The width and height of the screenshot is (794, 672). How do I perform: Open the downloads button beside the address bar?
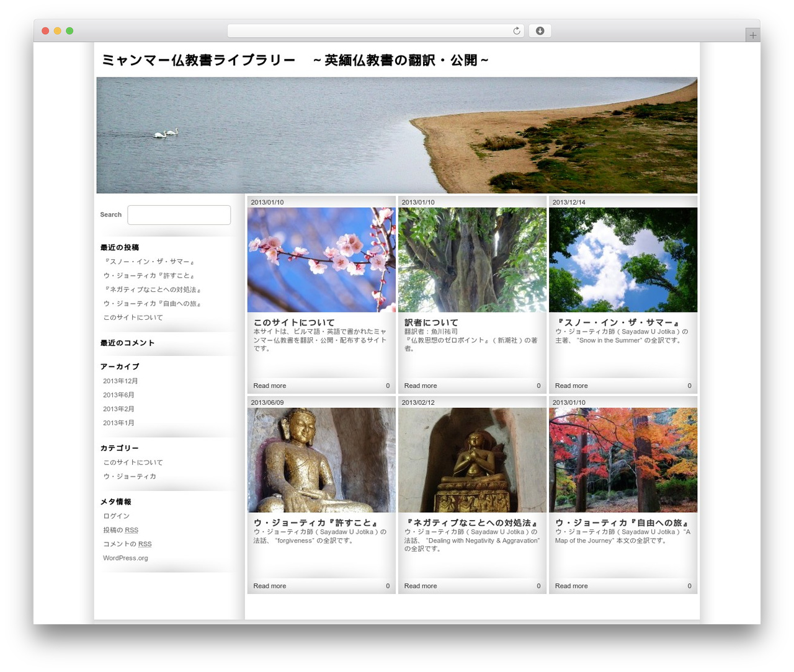pyautogui.click(x=540, y=31)
